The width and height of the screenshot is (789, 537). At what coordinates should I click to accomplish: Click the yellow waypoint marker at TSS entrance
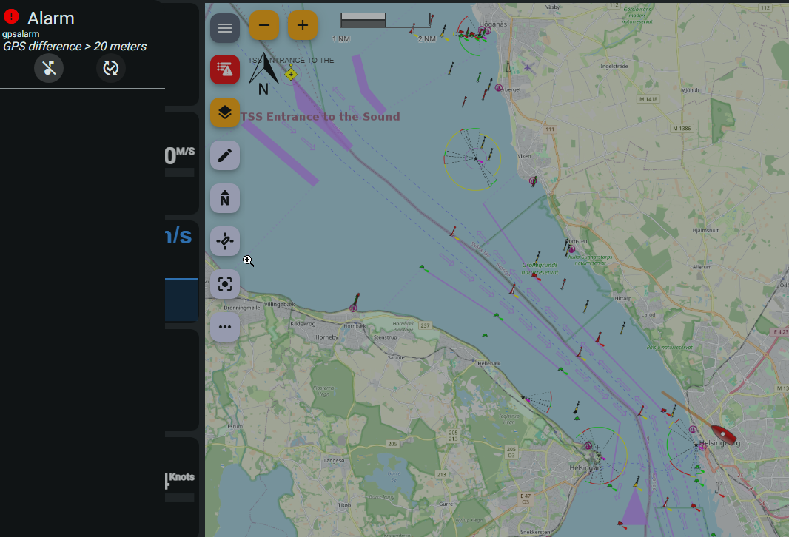click(x=291, y=74)
